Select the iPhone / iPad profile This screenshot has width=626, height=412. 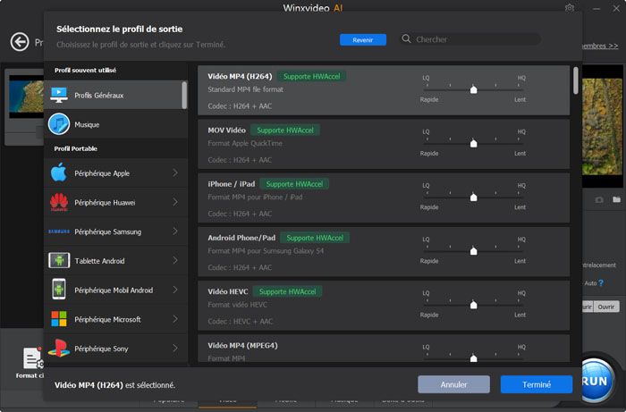384,198
